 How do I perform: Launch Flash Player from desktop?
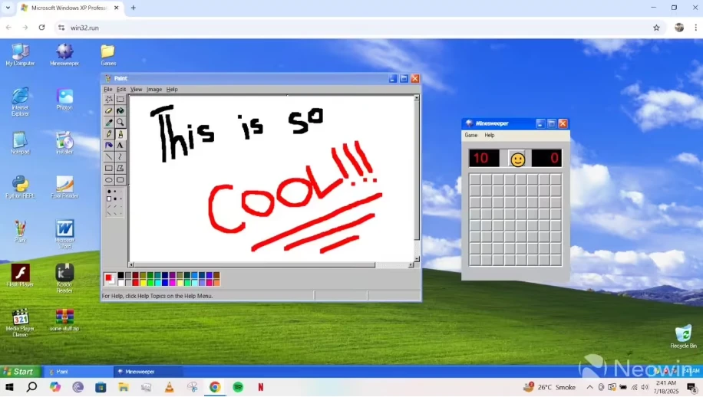coord(20,275)
